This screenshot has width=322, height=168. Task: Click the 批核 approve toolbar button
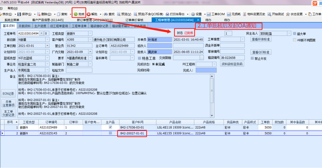coord(79,14)
